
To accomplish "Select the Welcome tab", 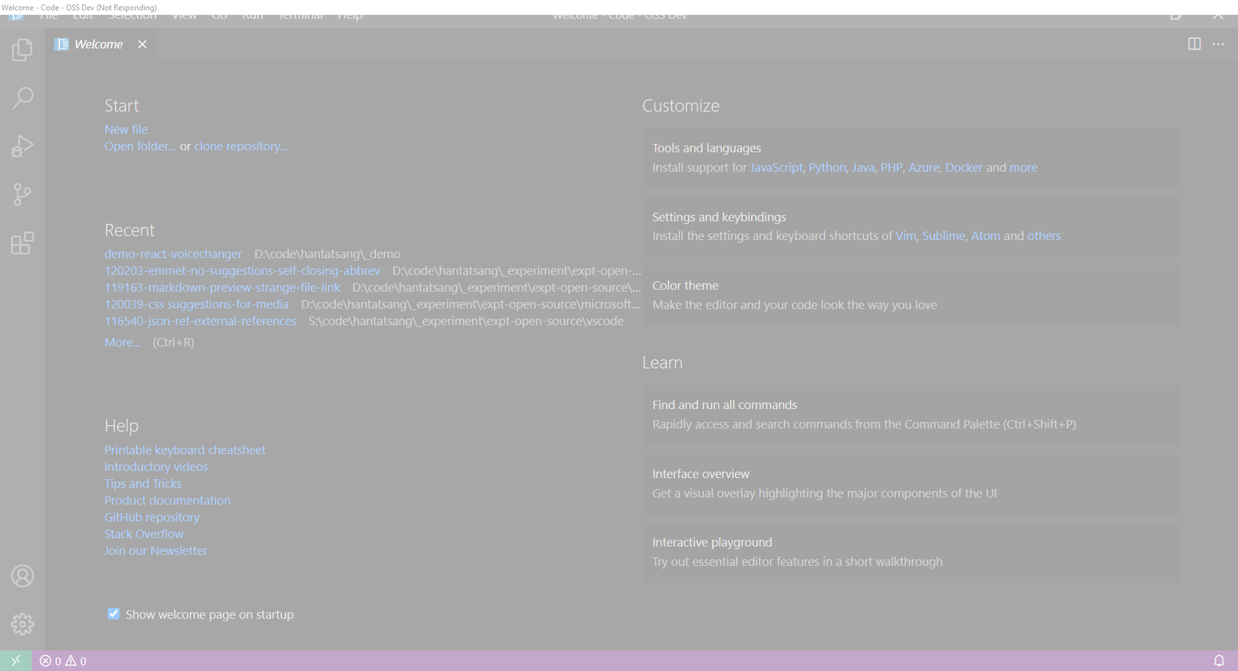I will click(98, 44).
